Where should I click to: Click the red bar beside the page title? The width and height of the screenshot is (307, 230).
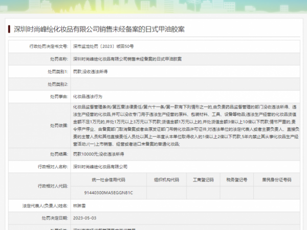(9, 29)
